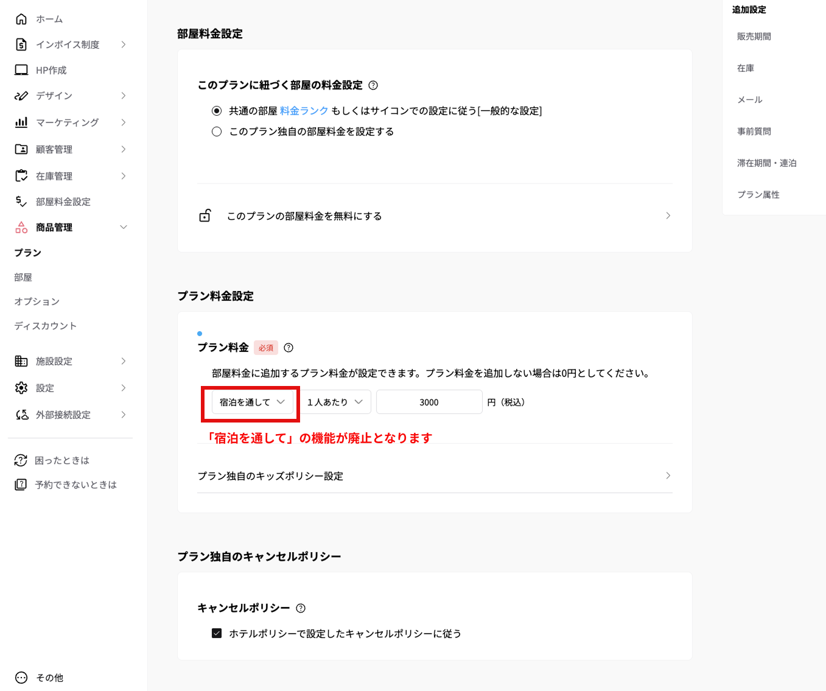Click help icon next to プラン料金 必須
The height and width of the screenshot is (691, 826).
289,348
